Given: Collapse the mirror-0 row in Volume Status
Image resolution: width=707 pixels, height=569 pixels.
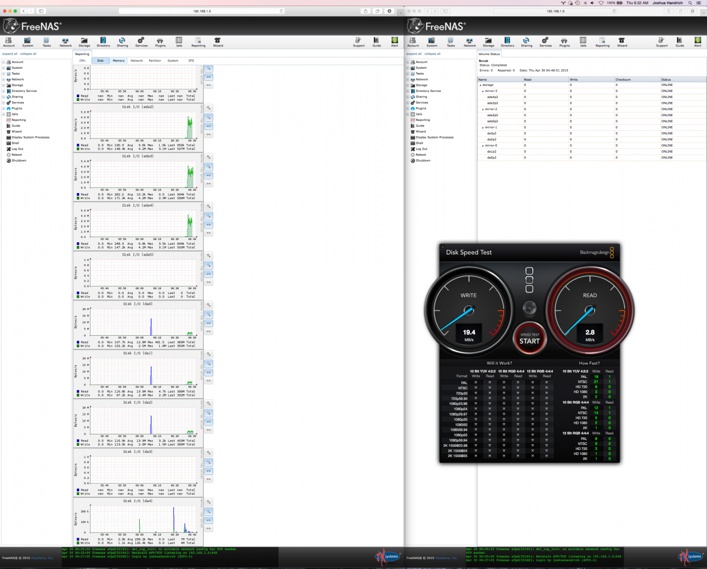Looking at the screenshot, I should [483, 146].
